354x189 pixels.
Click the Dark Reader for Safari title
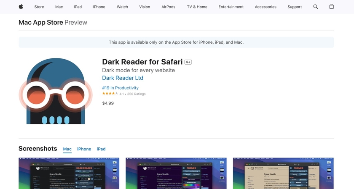142,62
